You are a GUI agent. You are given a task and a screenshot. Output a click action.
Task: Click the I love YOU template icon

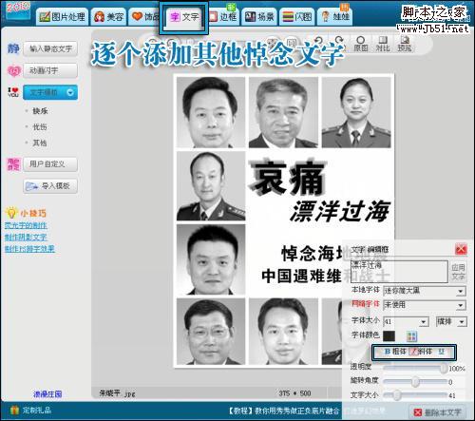pos(13,92)
